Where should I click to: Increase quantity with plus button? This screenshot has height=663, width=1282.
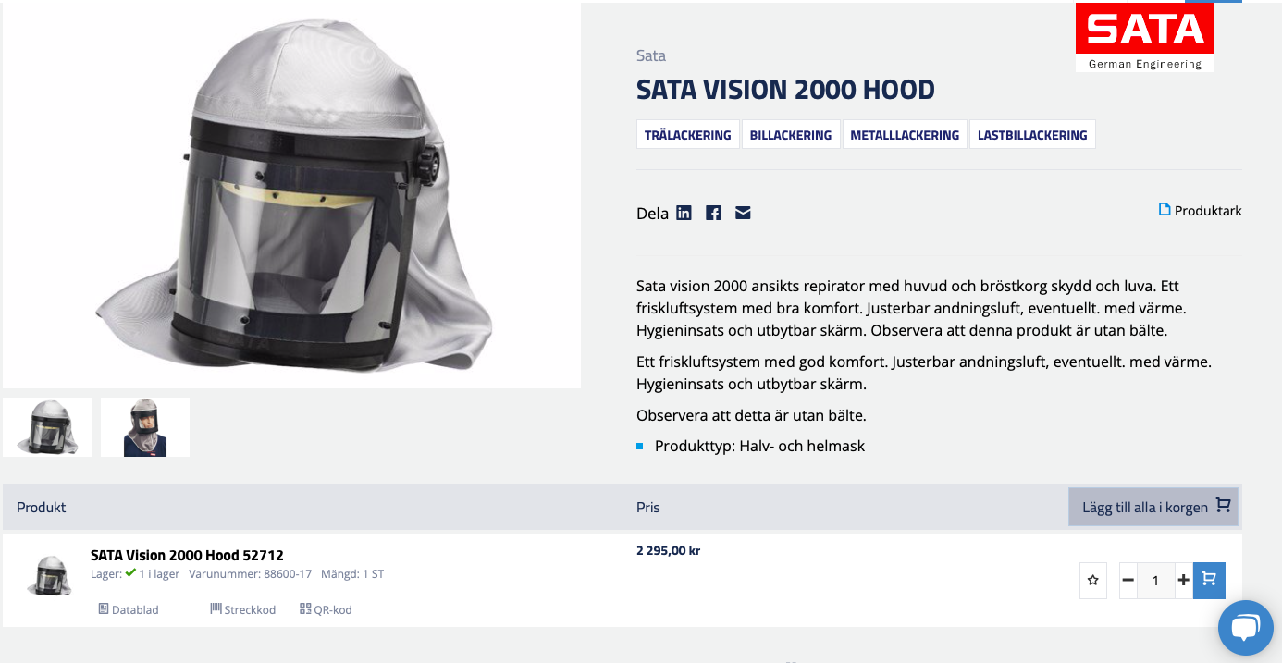[1183, 581]
